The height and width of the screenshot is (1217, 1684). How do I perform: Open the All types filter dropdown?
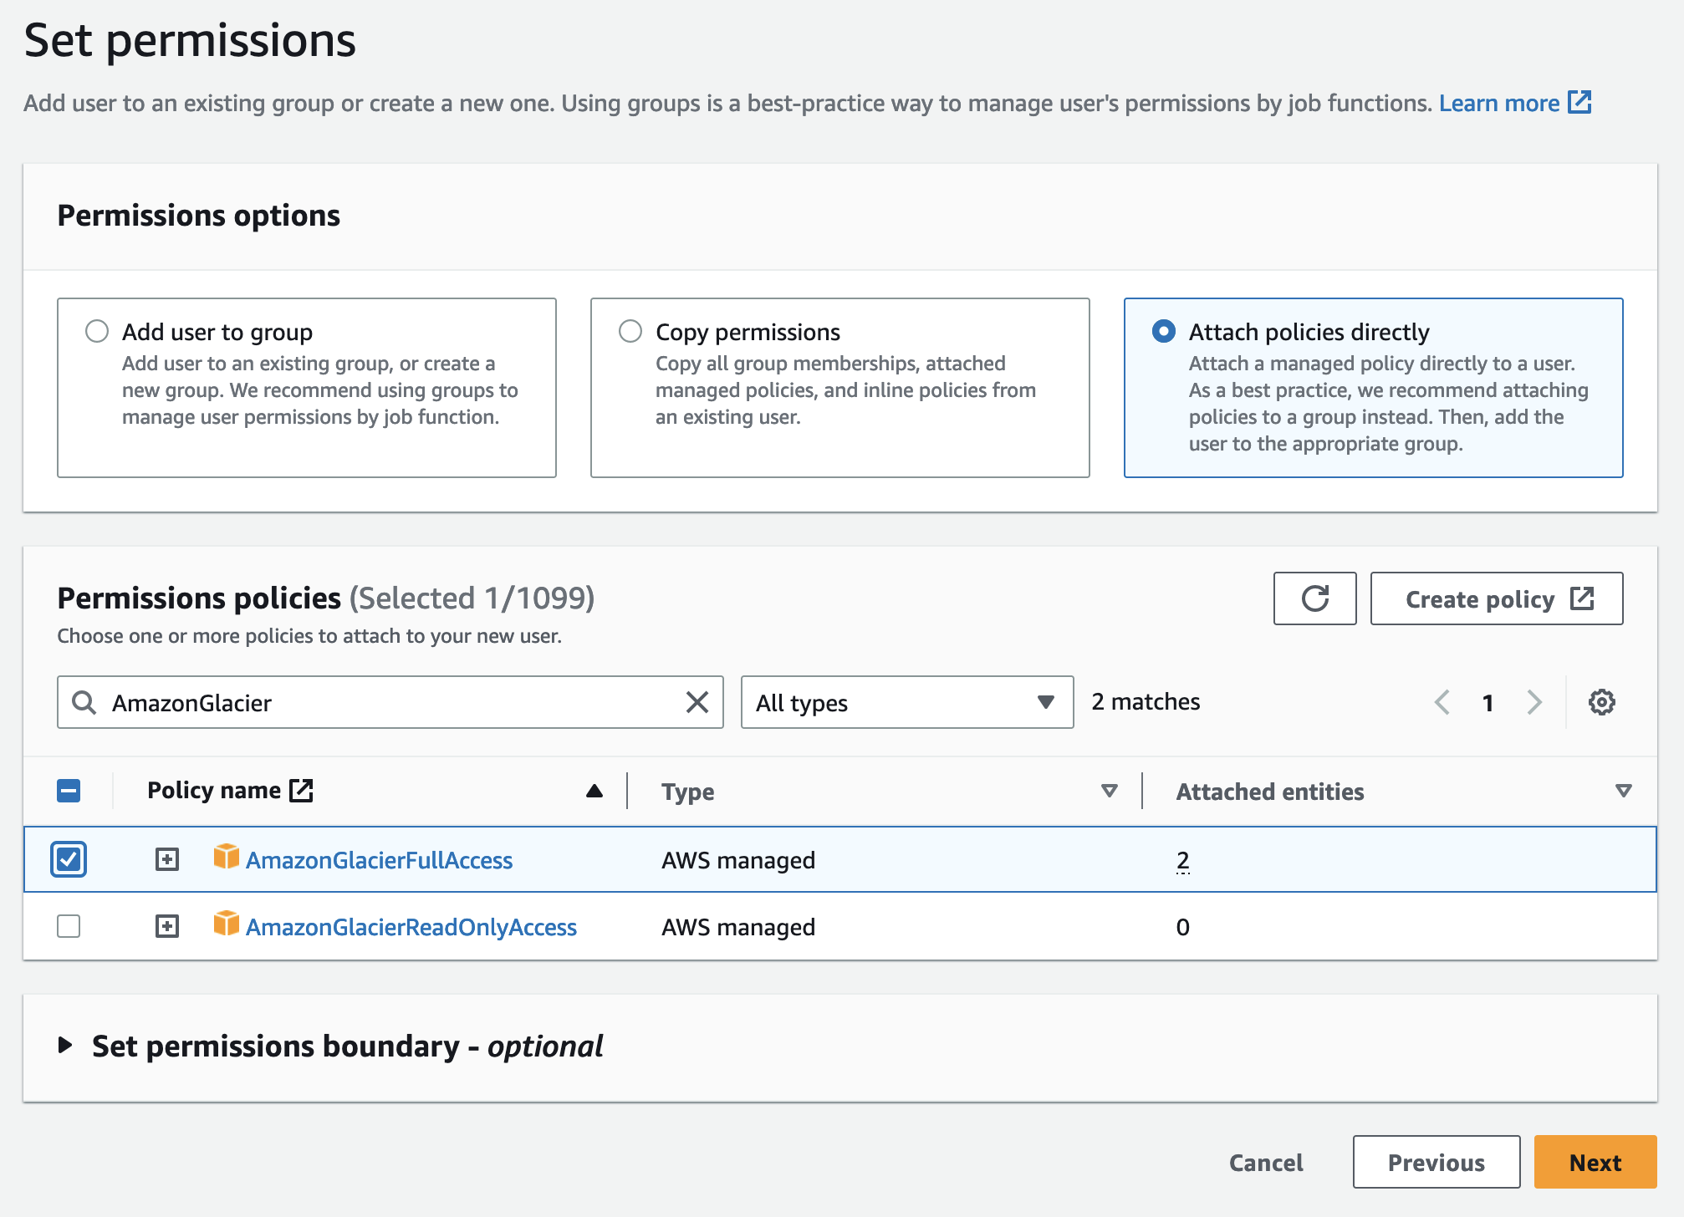click(x=907, y=702)
